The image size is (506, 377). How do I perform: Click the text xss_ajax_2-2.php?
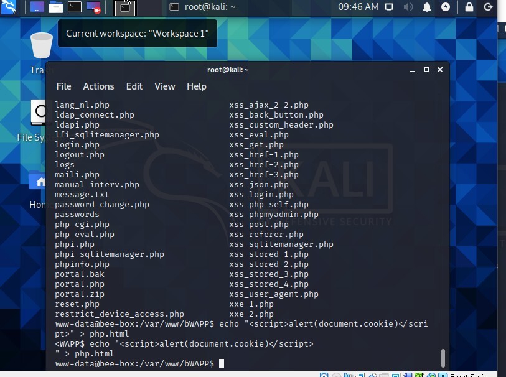point(269,105)
